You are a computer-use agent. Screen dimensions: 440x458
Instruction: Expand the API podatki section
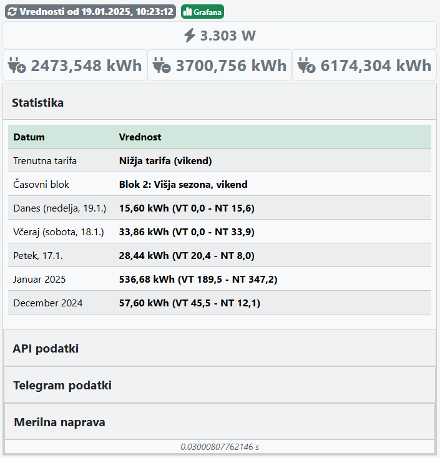(x=220, y=348)
